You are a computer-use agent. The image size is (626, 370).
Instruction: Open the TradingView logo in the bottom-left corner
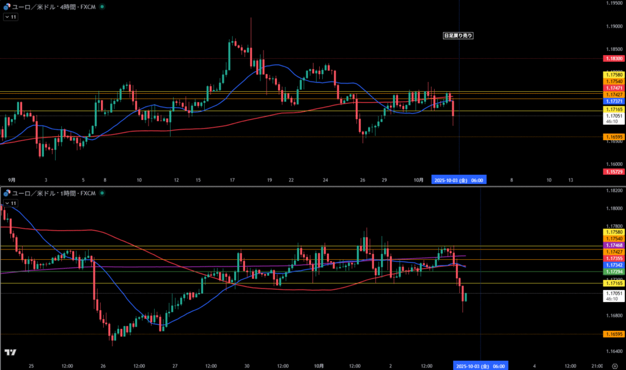coord(10,352)
